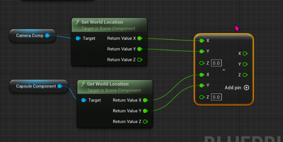The image size is (283, 142).
Task: Click Target pin on Camera Comp's Get World Location
Action: click(x=78, y=38)
